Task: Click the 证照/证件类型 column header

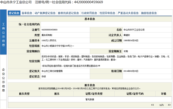Action: (94, 94)
